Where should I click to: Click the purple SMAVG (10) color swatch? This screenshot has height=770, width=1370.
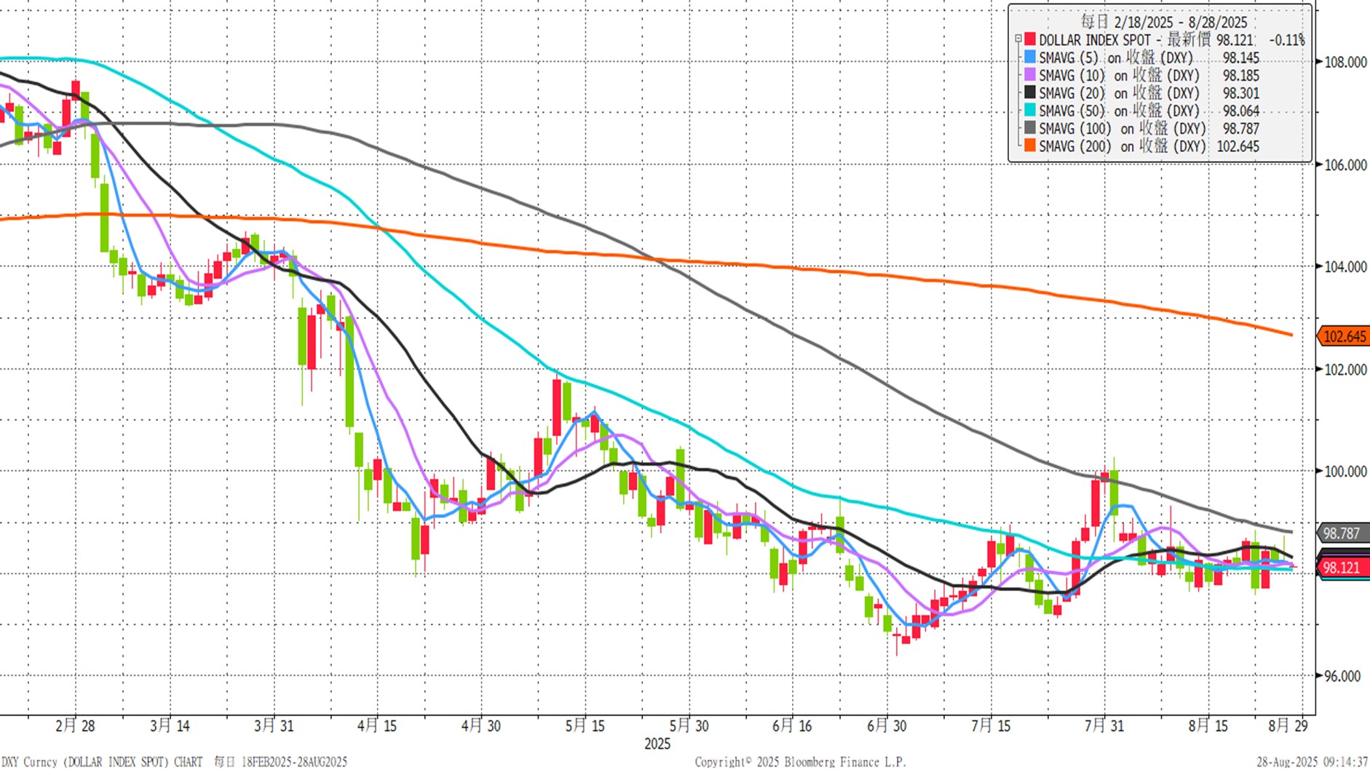[x=1030, y=75]
